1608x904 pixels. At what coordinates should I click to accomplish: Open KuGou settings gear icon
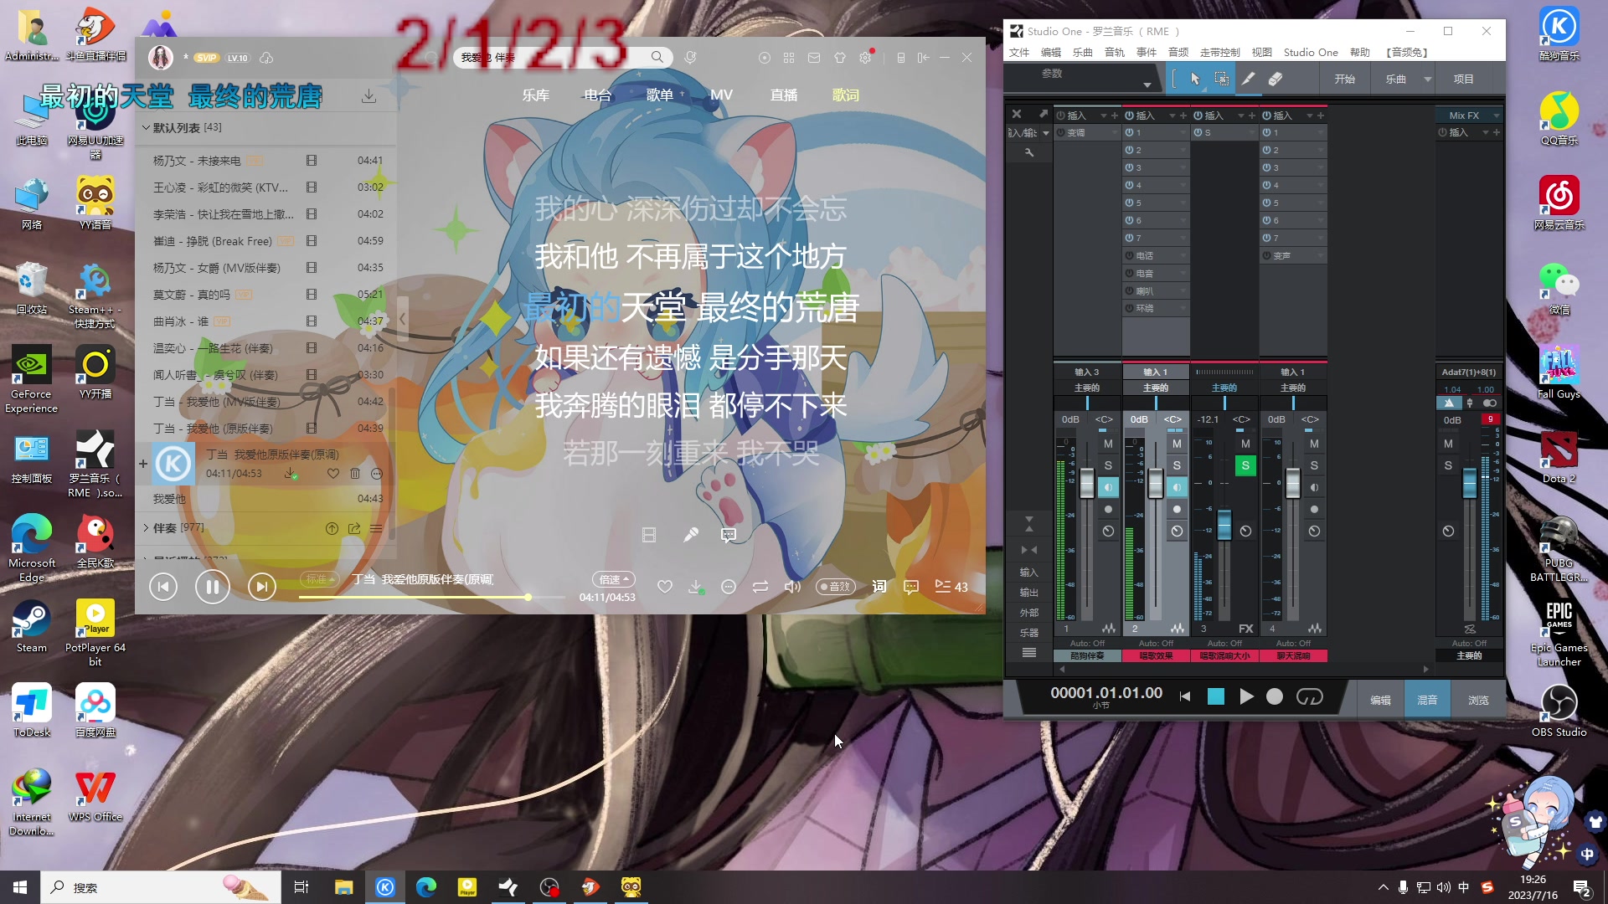865,58
